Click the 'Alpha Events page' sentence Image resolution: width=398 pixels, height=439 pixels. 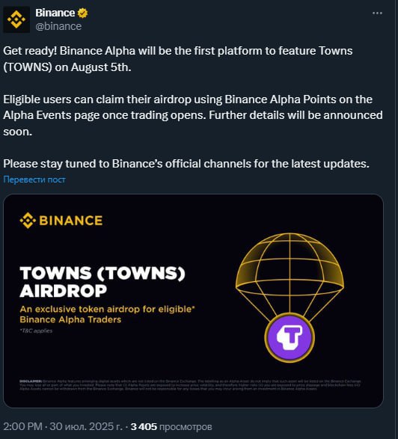pyautogui.click(x=193, y=115)
